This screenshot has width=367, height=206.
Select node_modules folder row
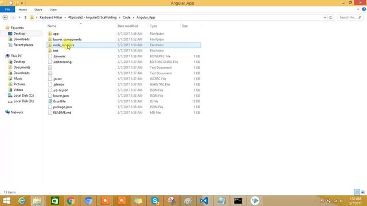click(x=124, y=45)
